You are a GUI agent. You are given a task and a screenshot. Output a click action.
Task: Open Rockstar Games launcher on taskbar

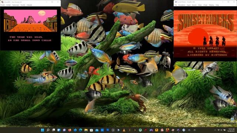pos(157,130)
